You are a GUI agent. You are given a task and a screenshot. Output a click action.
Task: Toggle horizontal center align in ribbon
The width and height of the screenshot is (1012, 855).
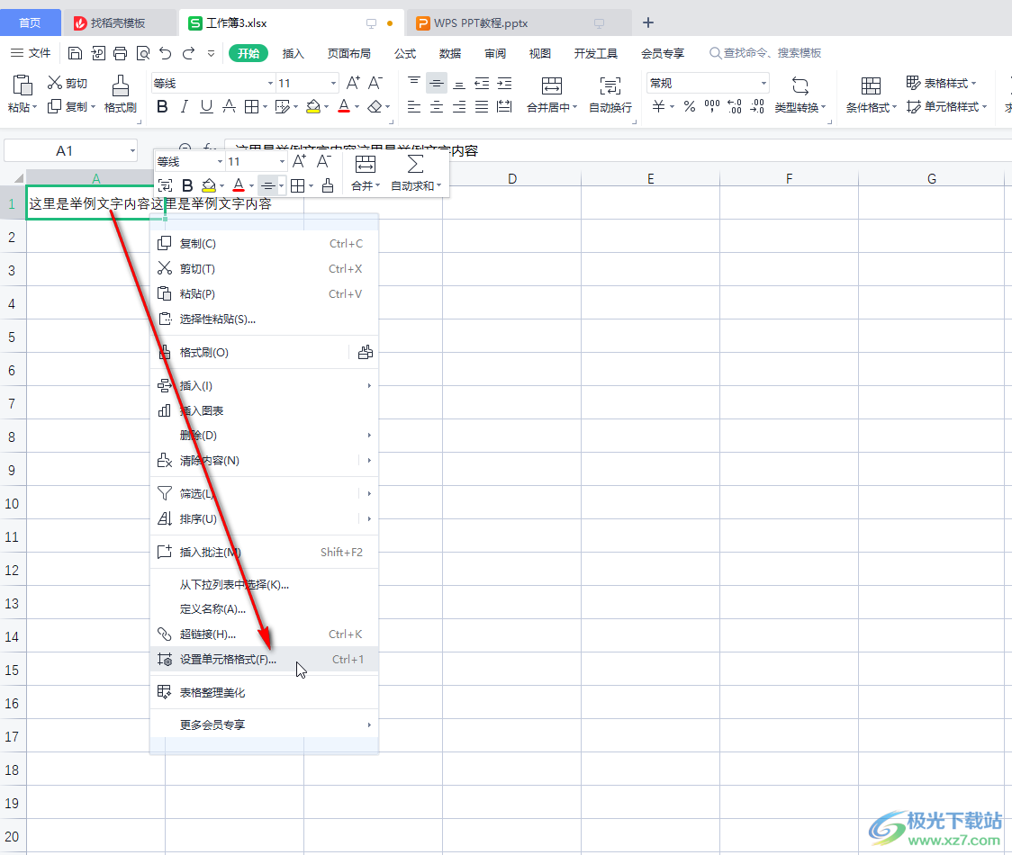pyautogui.click(x=437, y=106)
